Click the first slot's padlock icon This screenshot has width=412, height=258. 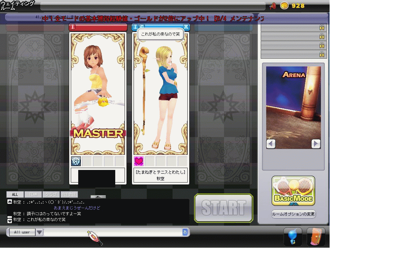point(322,27)
